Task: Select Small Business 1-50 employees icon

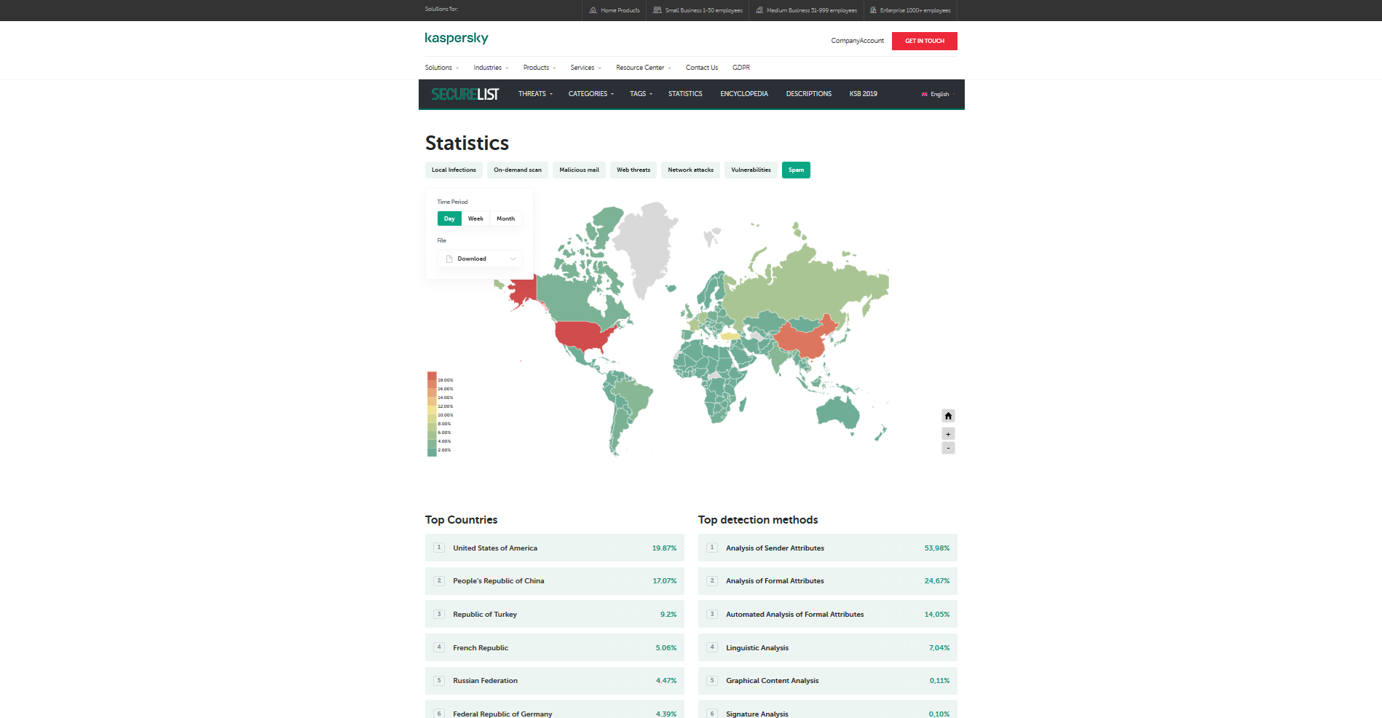Action: tap(658, 10)
